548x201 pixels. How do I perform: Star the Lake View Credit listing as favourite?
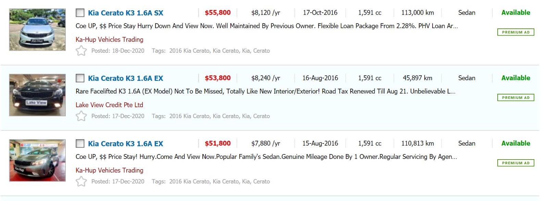(x=81, y=116)
